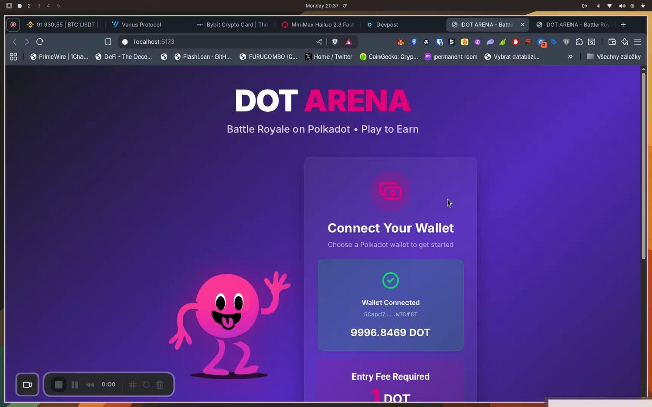Toggle the recorder camera button
Screen dimensions: 652x407
[x=28, y=385]
